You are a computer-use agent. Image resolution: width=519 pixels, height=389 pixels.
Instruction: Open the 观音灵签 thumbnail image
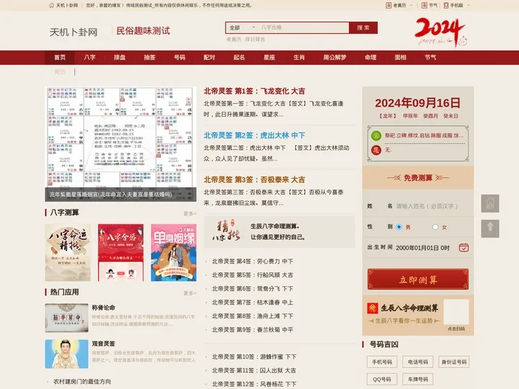pyautogui.click(x=66, y=354)
